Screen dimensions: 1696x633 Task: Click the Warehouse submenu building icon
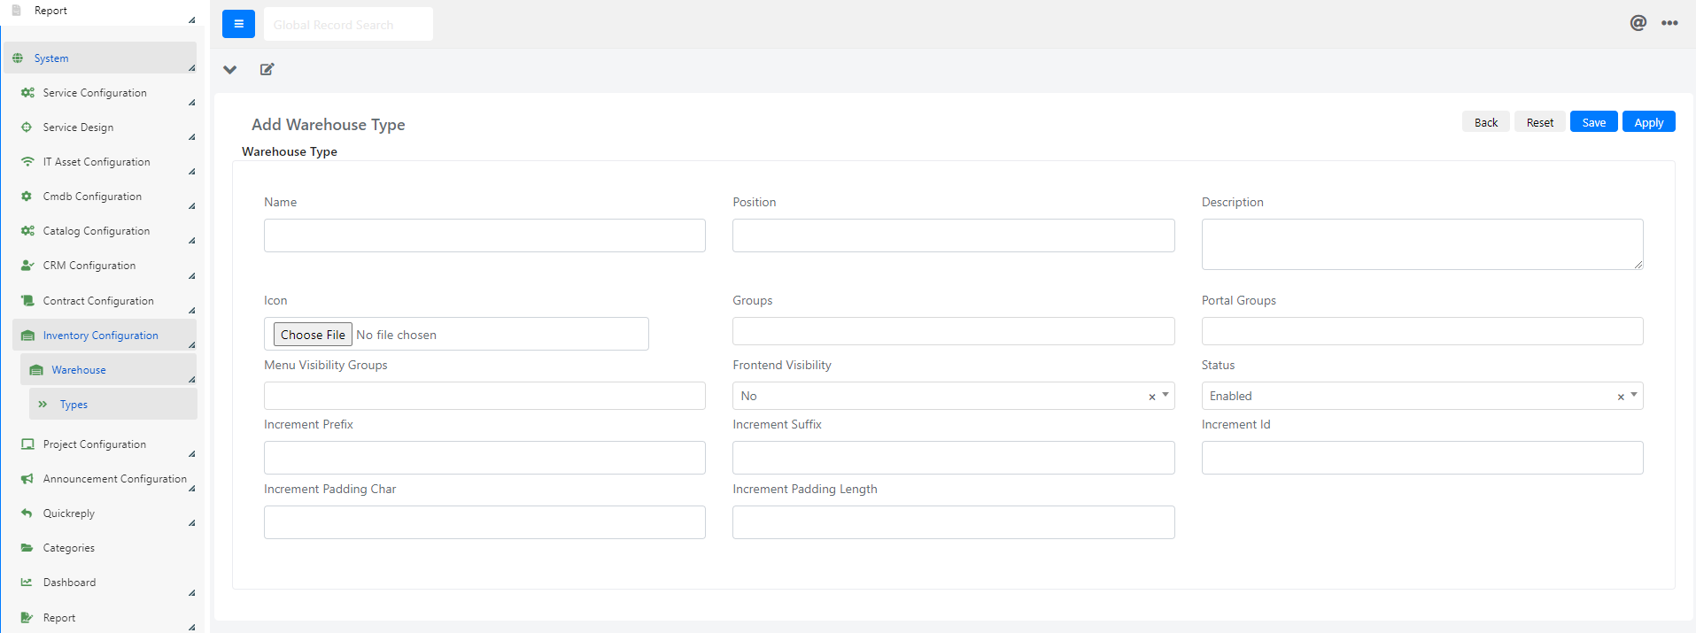point(36,369)
